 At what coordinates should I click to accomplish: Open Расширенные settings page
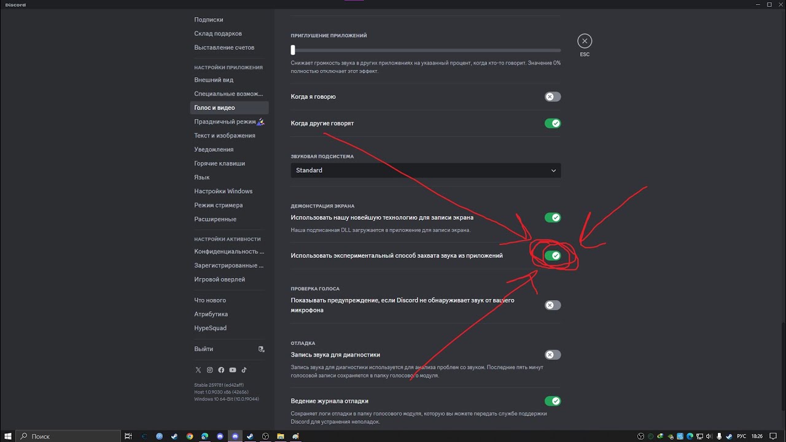228,219
